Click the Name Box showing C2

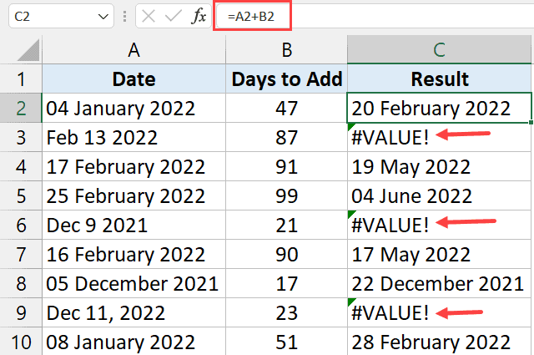pyautogui.click(x=50, y=16)
